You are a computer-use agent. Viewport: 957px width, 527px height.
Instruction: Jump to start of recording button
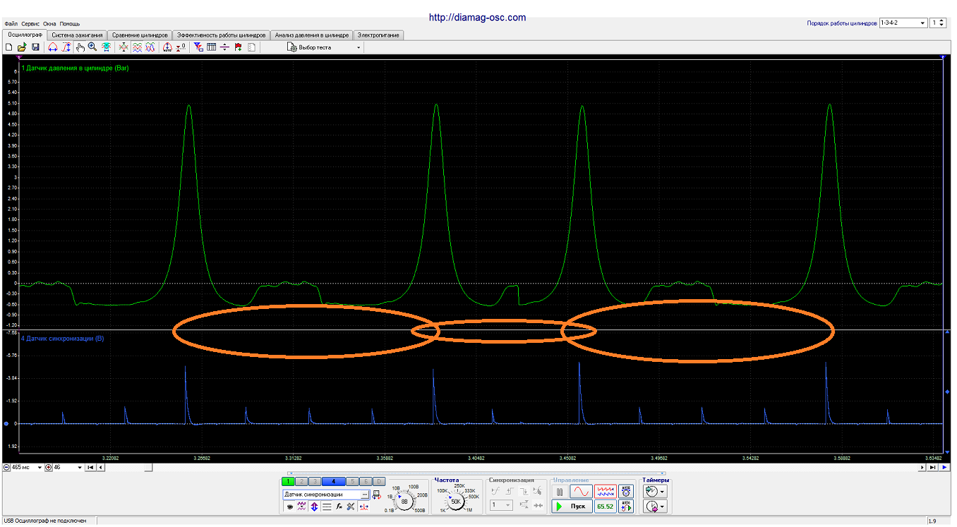coord(90,467)
